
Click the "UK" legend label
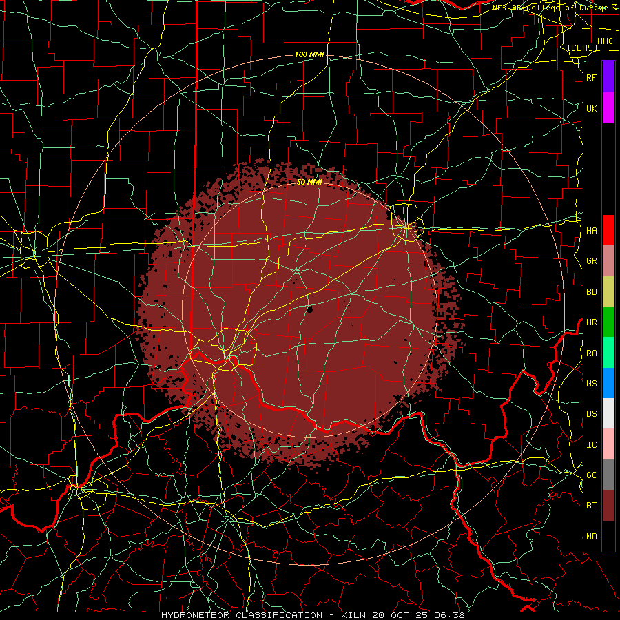click(591, 108)
